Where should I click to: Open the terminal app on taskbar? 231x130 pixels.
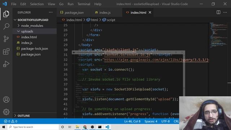click(100, 127)
